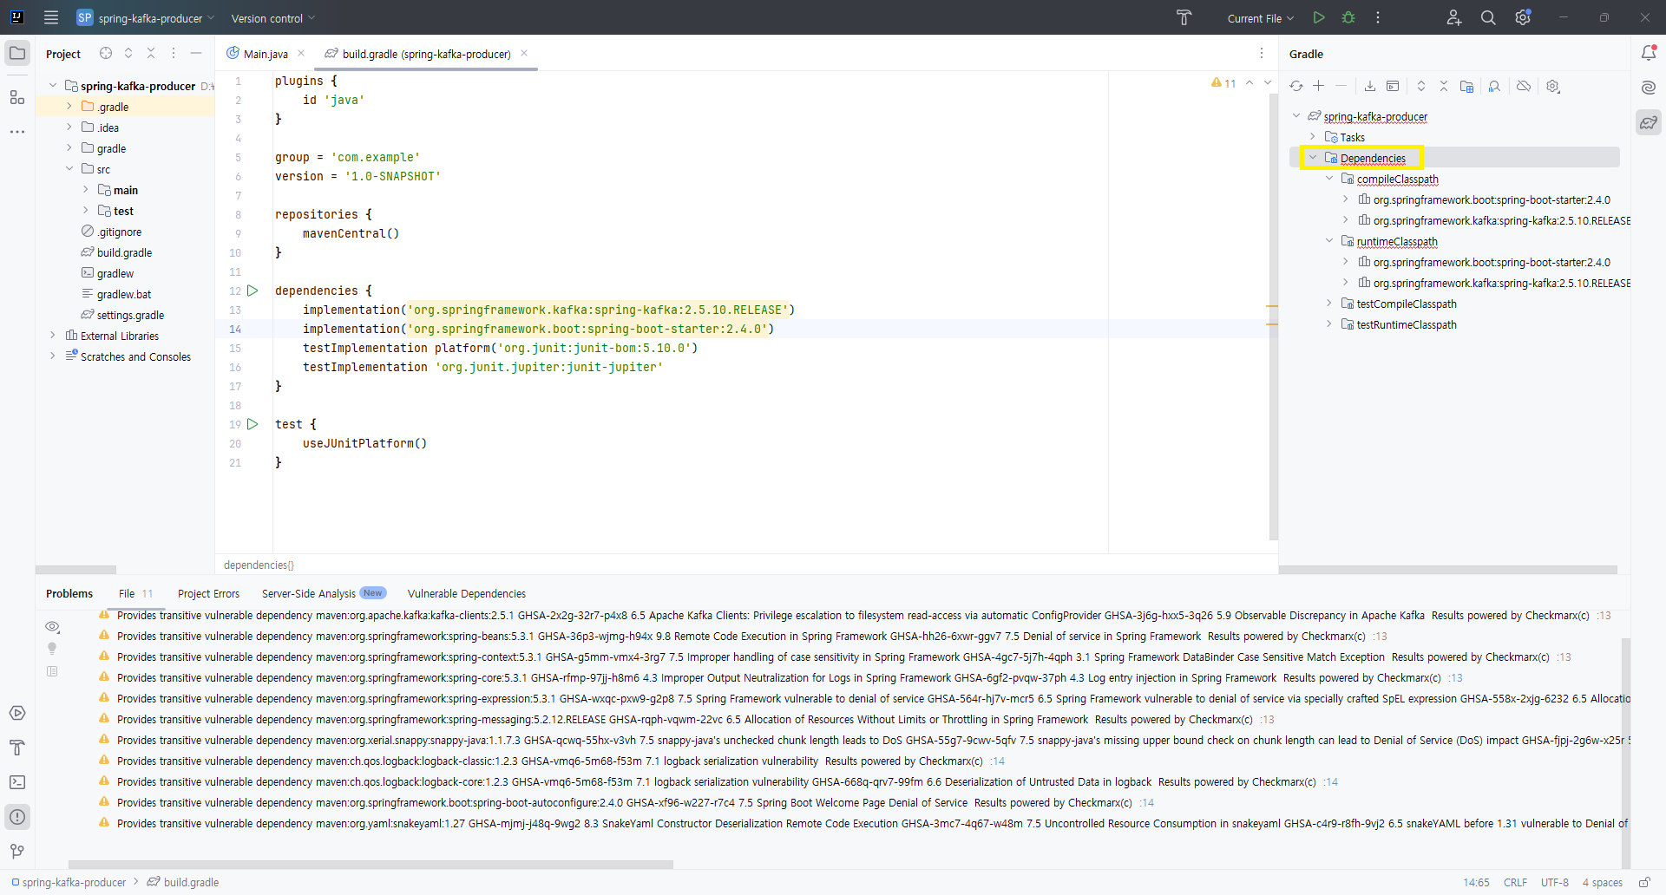Select the Gradle toolbar folder-with-grid icon
The width and height of the screenshot is (1666, 895).
[x=1467, y=86]
